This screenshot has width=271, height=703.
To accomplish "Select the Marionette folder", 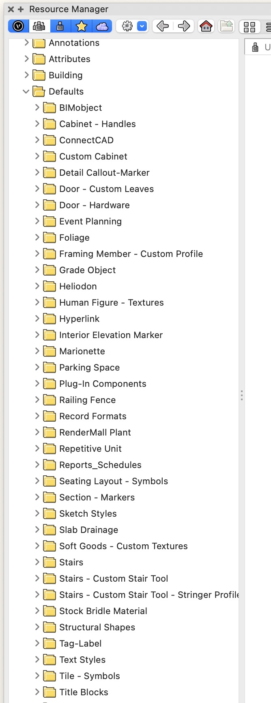I will 82,351.
